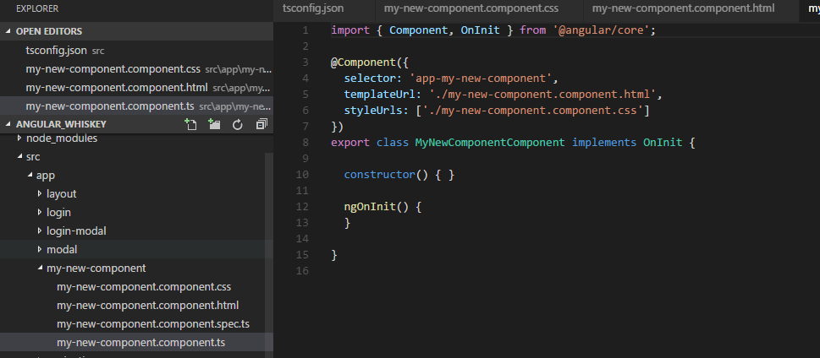This screenshot has width=820, height=358.
Task: Collapse all folders with the collapse icon
Action: 261,124
